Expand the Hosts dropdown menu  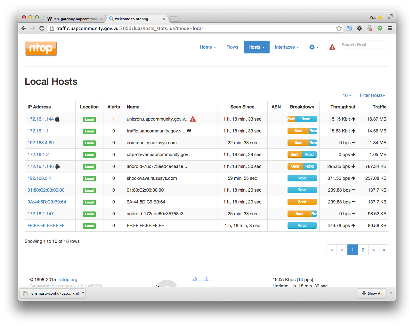(x=256, y=47)
